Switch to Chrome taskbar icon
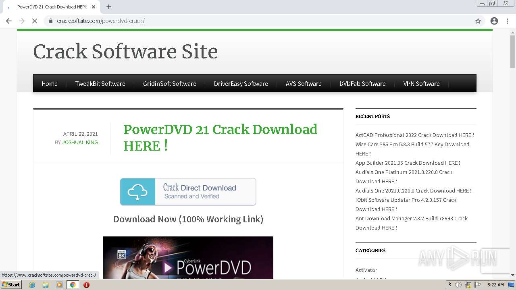The width and height of the screenshot is (516, 290). pos(73,285)
